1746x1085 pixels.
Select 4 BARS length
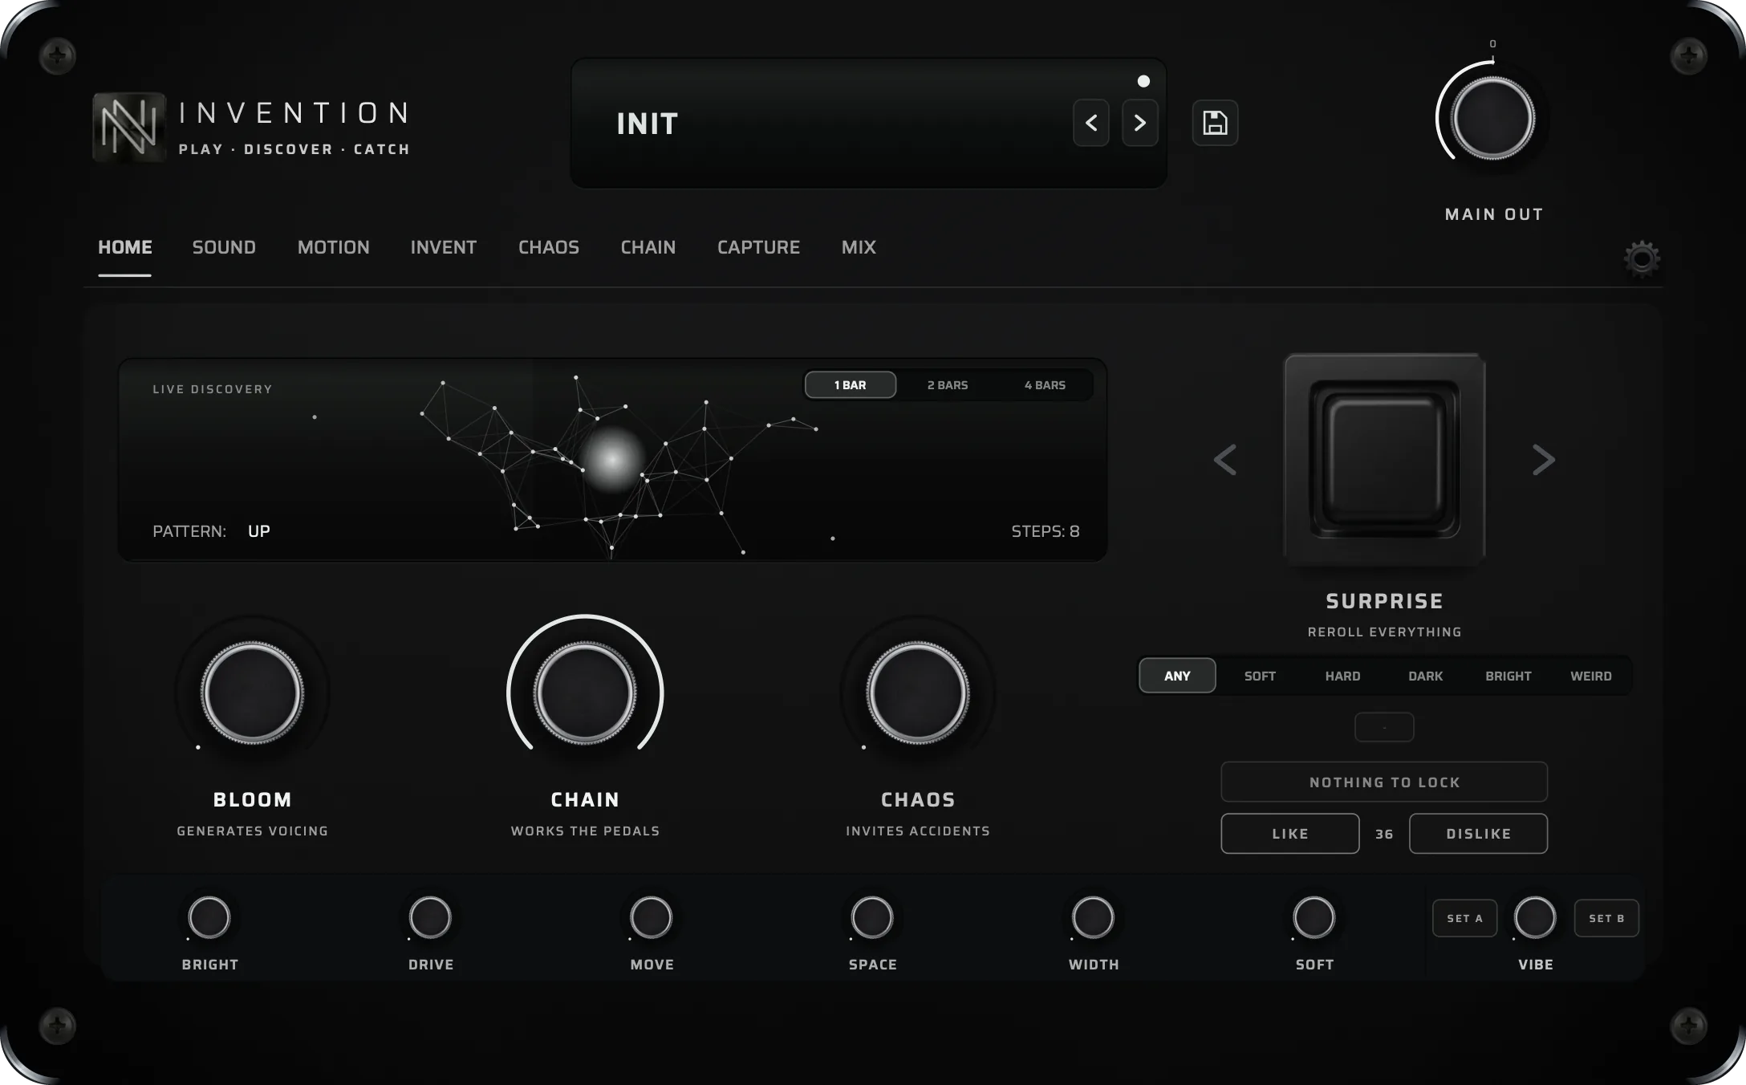pyautogui.click(x=1045, y=385)
